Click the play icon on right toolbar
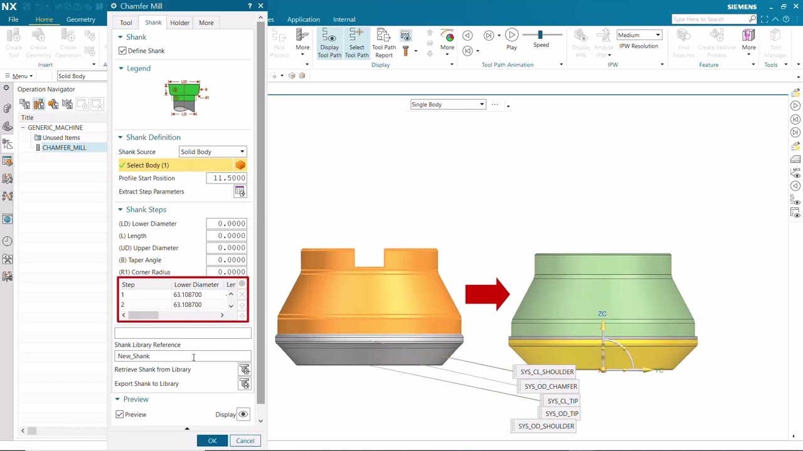Viewport: 803px width, 451px height. [795, 106]
